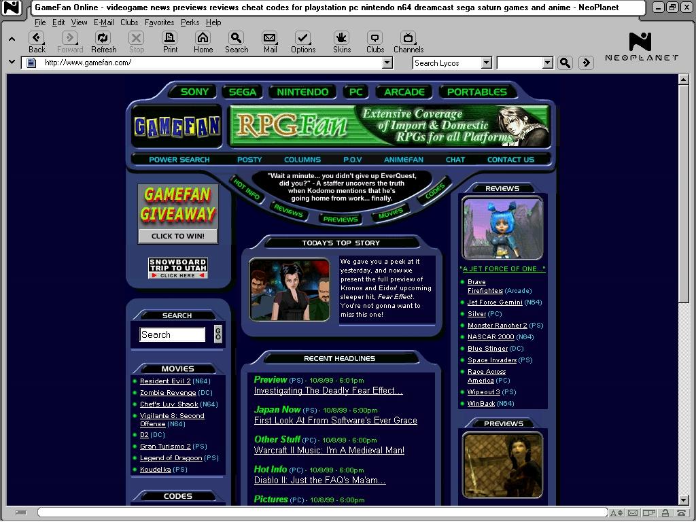Viewport: 696px width, 522px height.
Task: Open the address bar history dropdown
Action: (x=387, y=63)
